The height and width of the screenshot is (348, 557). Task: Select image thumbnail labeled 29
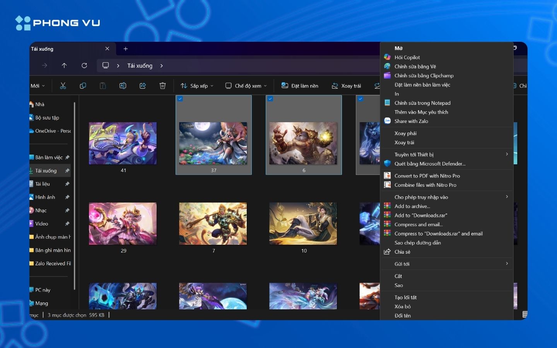(x=123, y=223)
